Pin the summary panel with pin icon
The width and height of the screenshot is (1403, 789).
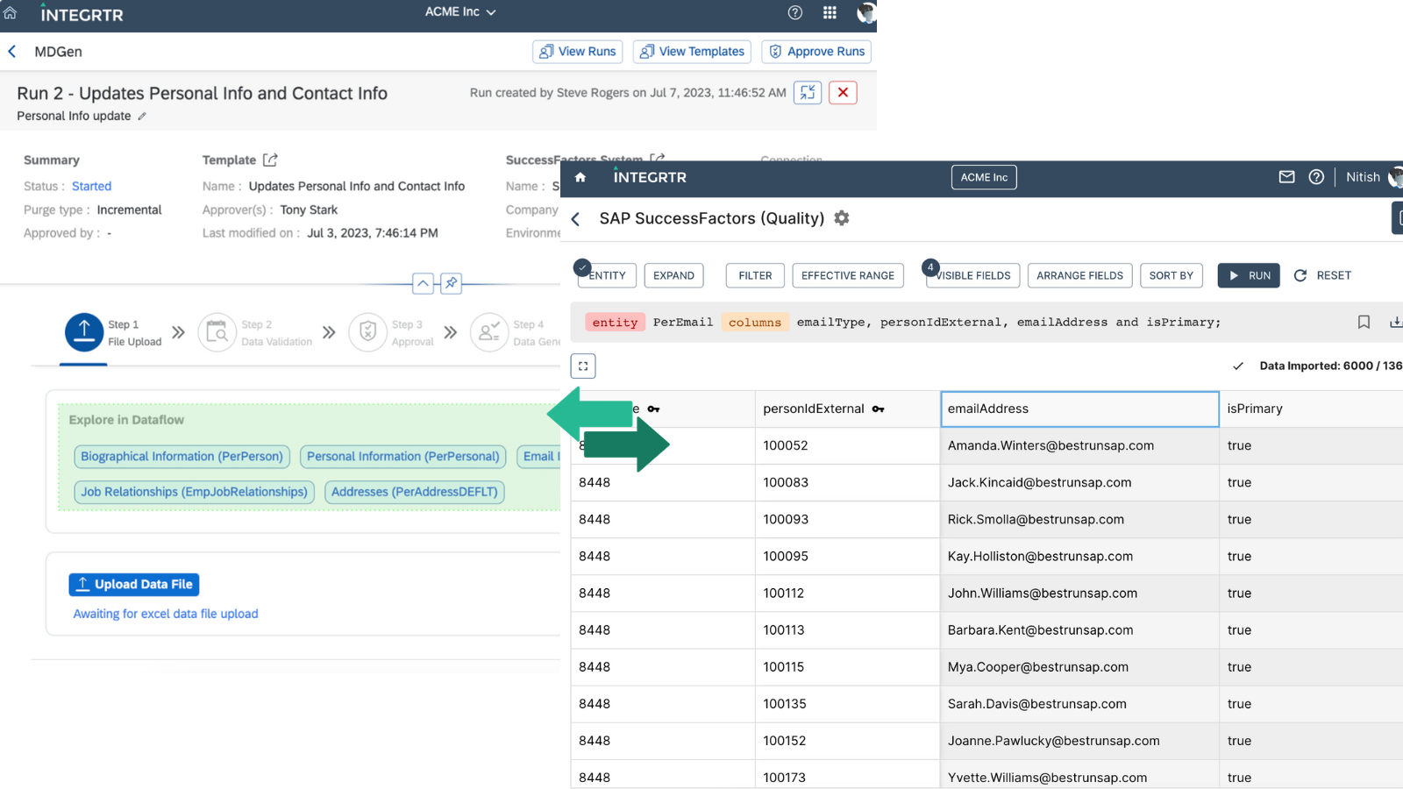click(451, 283)
